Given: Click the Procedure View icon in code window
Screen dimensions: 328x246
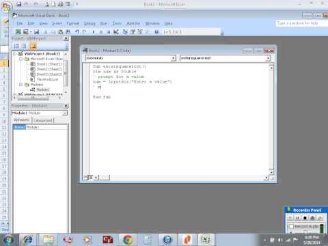Looking at the screenshot, I should [85, 177].
